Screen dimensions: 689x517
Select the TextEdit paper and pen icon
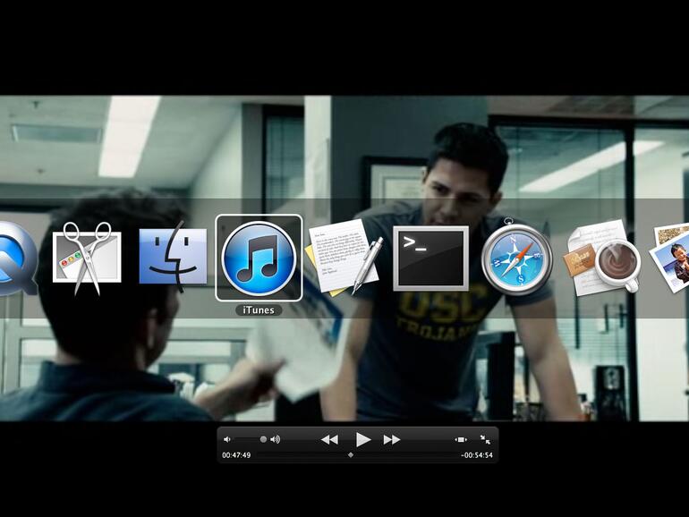tap(344, 257)
